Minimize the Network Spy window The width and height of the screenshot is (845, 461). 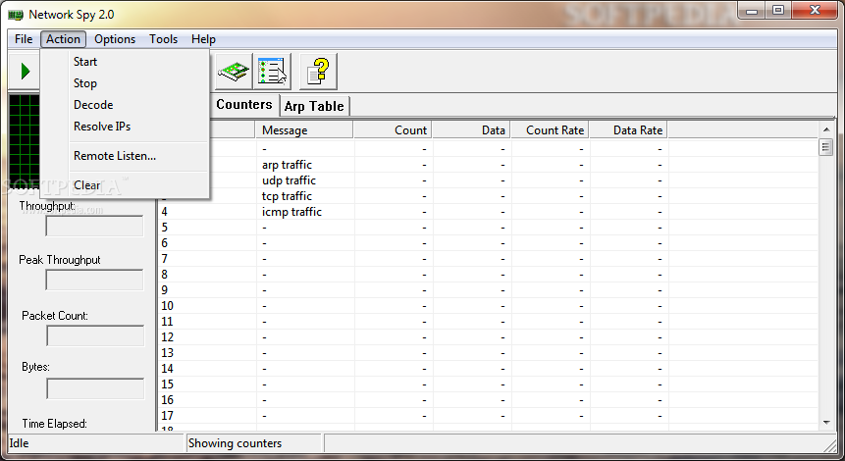pyautogui.click(x=753, y=11)
